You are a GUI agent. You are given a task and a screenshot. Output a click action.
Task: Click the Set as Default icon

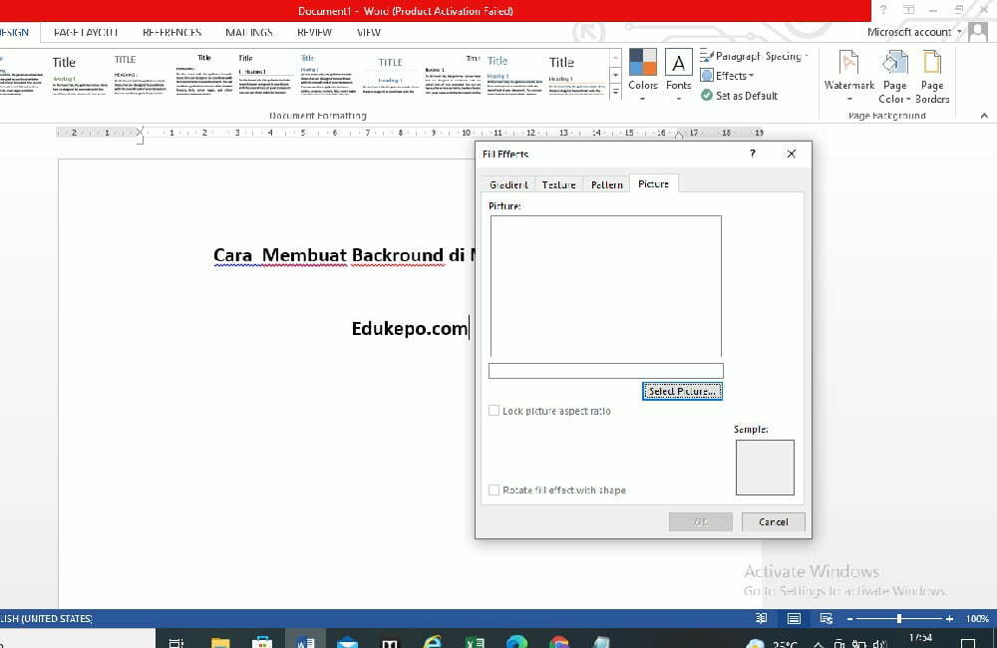pyautogui.click(x=741, y=96)
